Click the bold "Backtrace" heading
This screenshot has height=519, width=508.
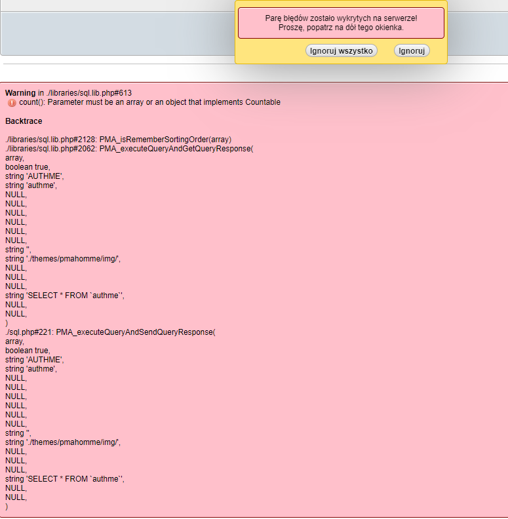click(24, 121)
